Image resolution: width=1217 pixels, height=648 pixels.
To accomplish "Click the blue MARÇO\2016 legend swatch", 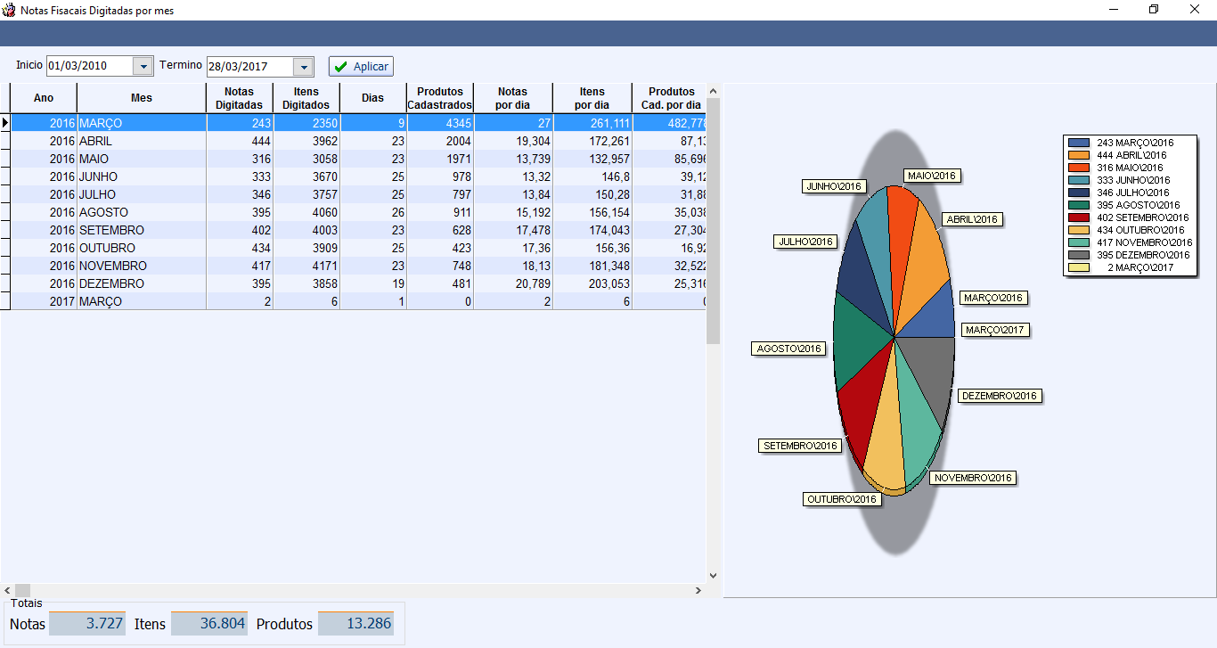I will (1079, 143).
